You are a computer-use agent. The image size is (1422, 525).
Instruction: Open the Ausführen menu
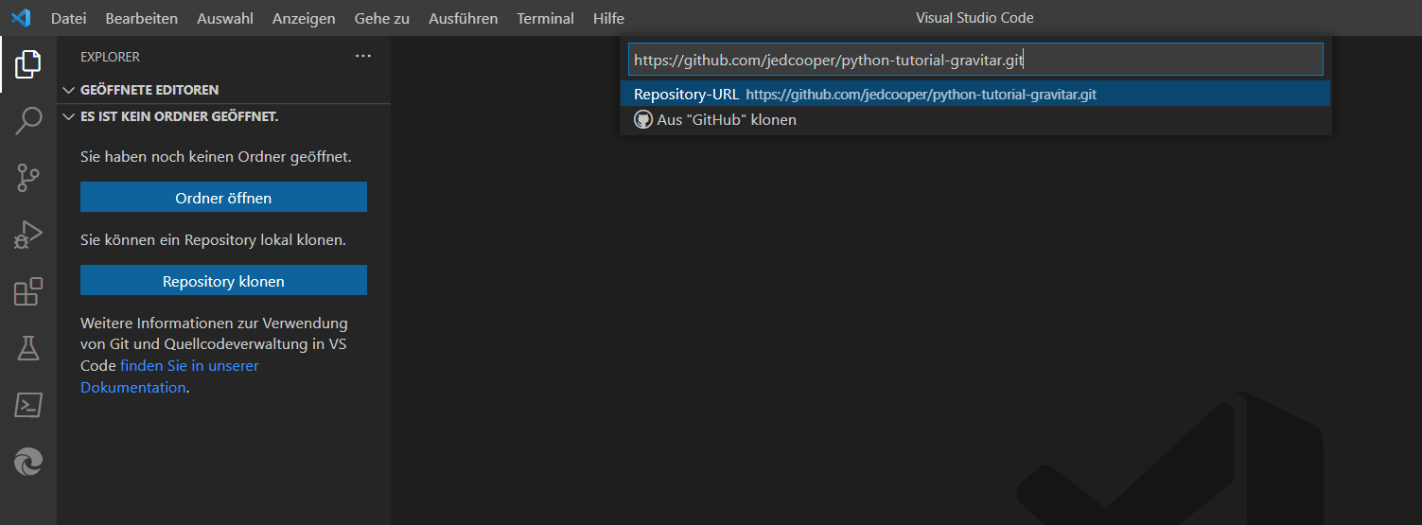(x=463, y=18)
